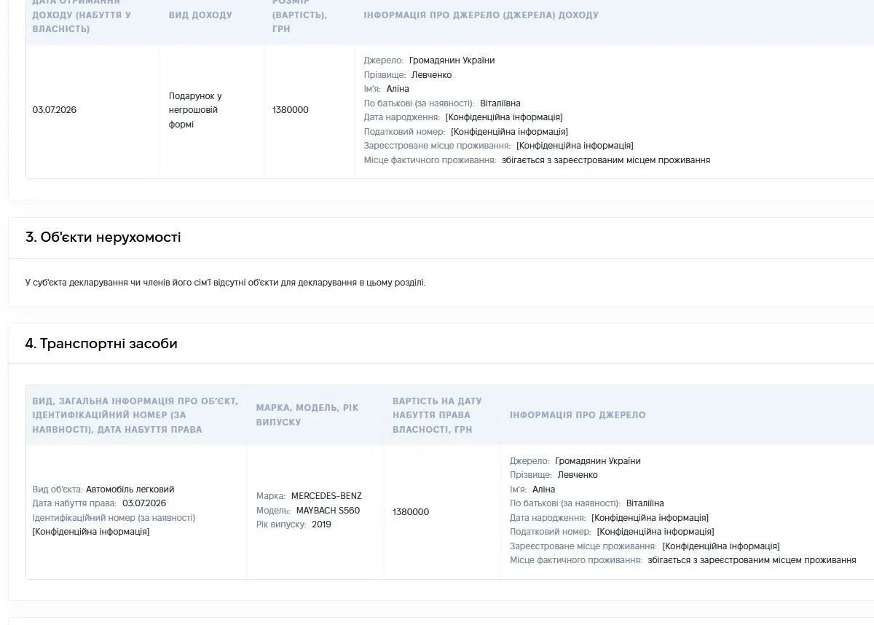
Task: Click the vehicle's confidential identification number
Action: tap(91, 532)
